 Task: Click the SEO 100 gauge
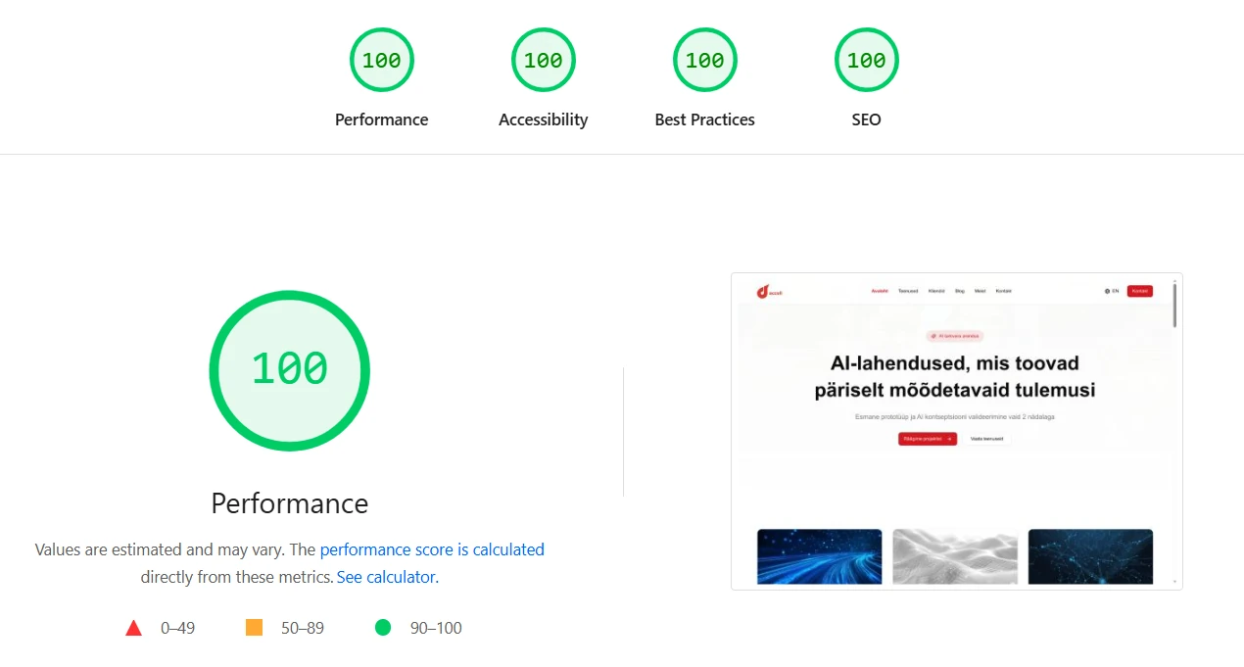pyautogui.click(x=866, y=60)
